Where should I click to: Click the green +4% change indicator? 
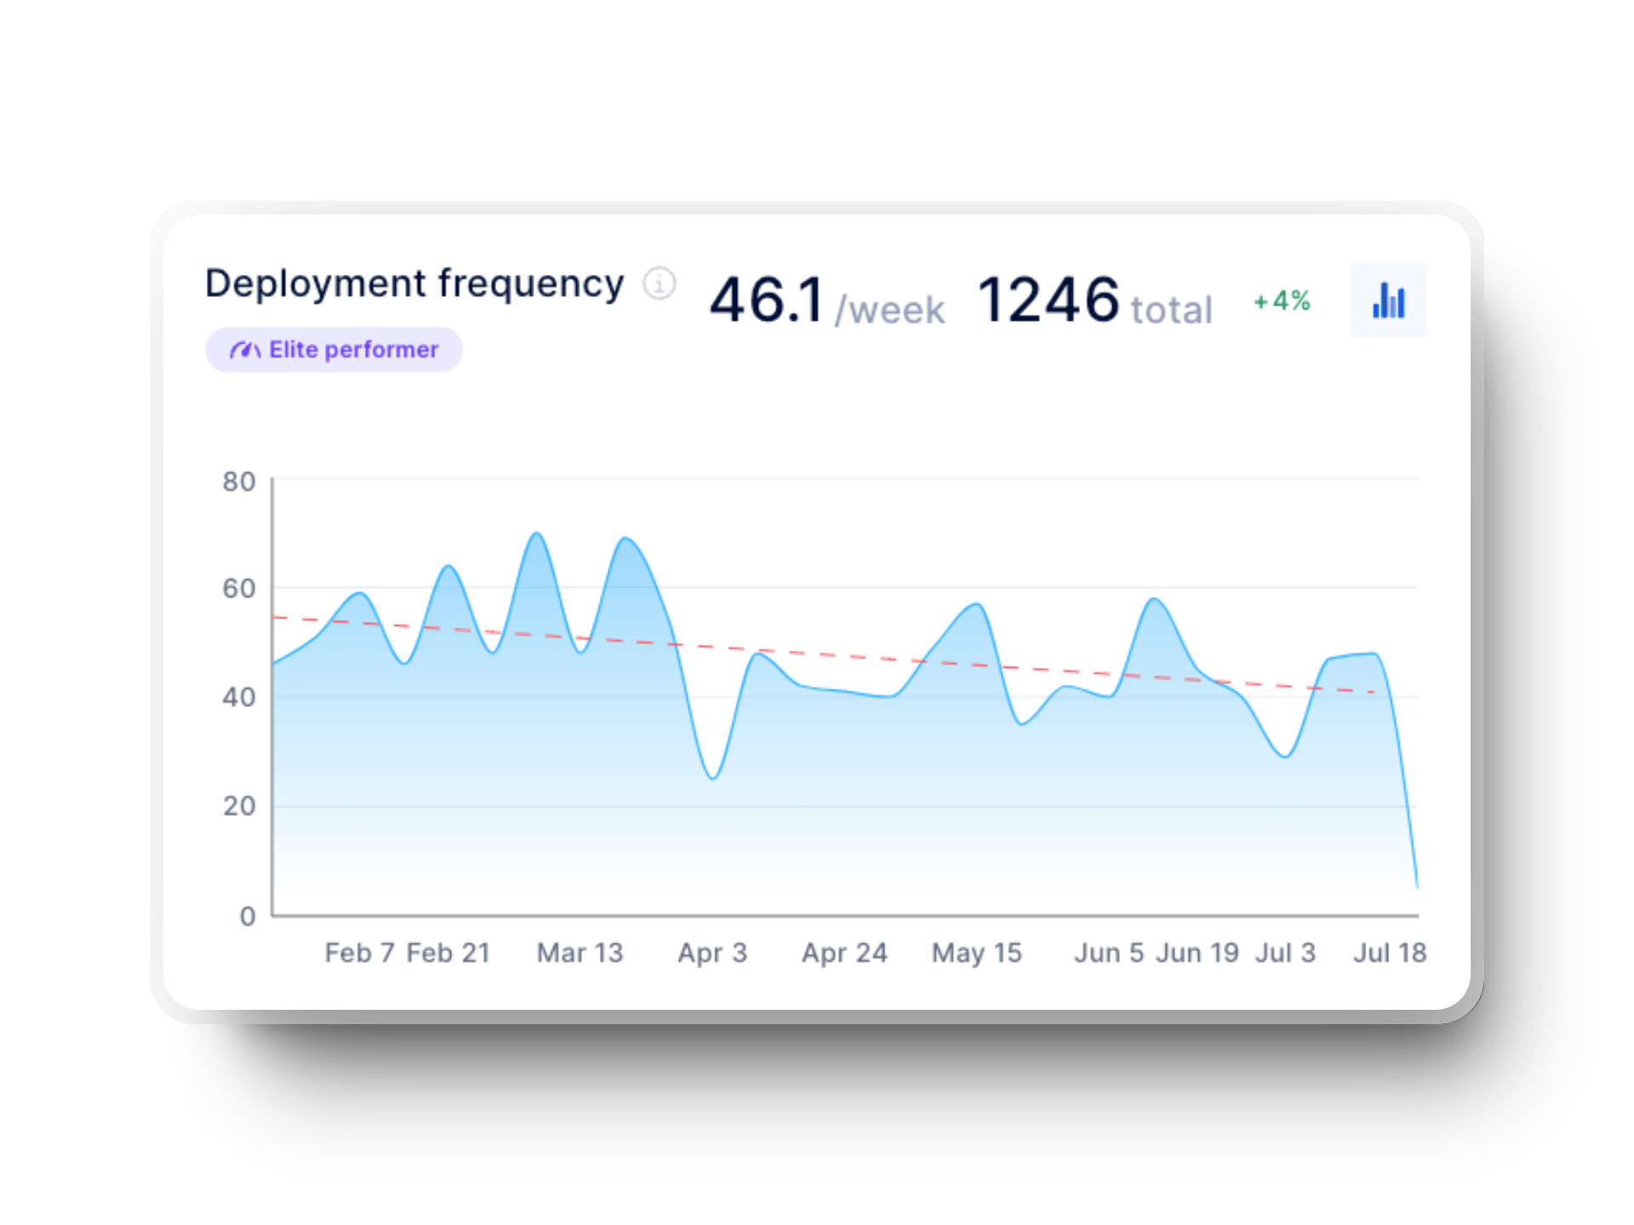click(x=1280, y=300)
